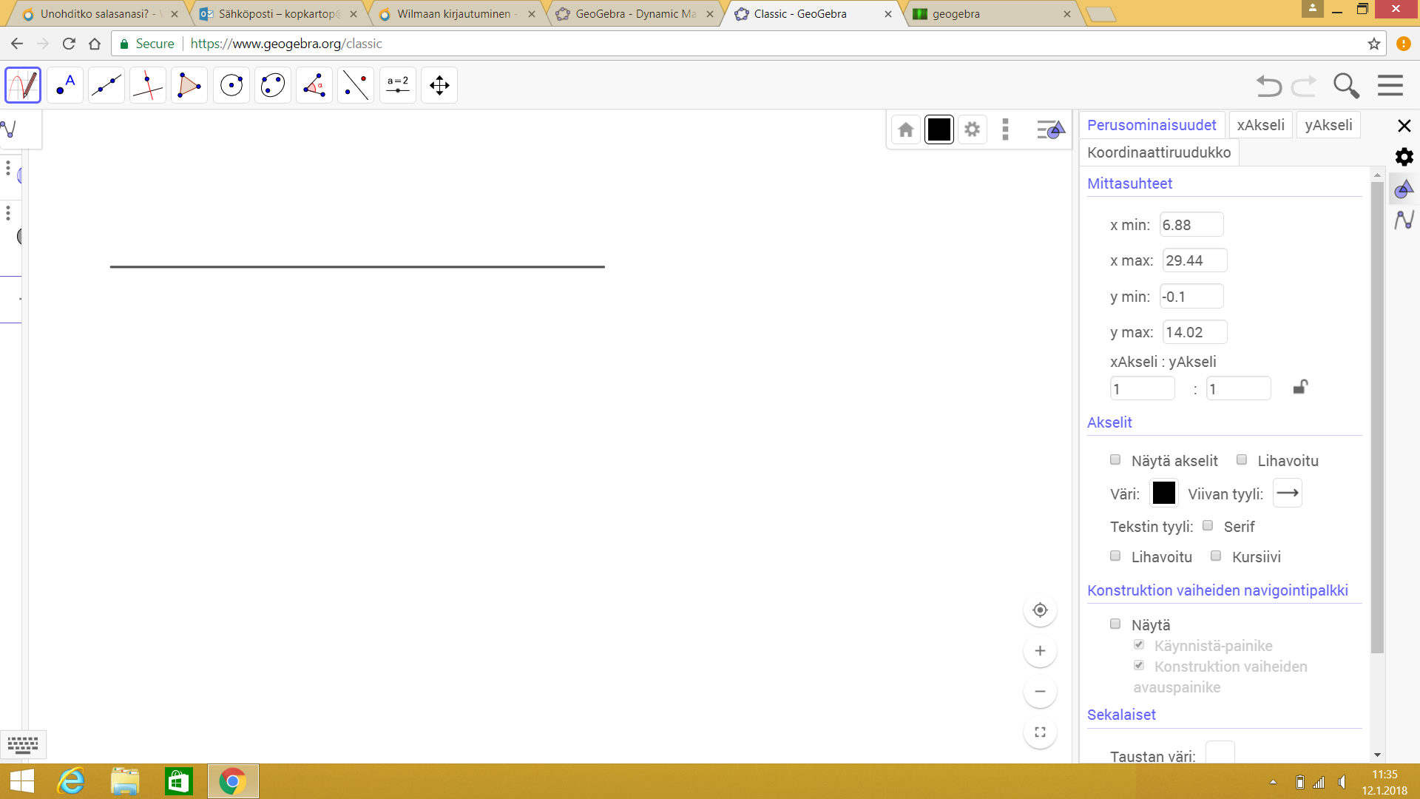Open the three-dots more options menu
The height and width of the screenshot is (799, 1420).
1005,129
